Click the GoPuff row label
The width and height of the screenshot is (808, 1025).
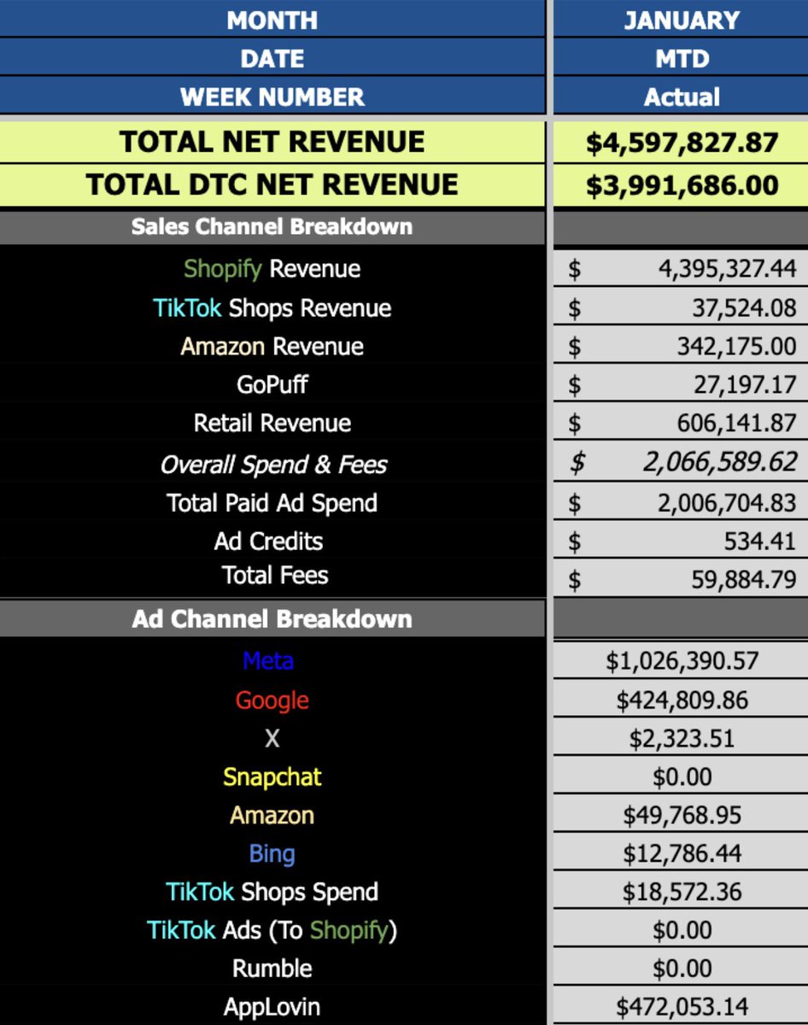pos(272,384)
